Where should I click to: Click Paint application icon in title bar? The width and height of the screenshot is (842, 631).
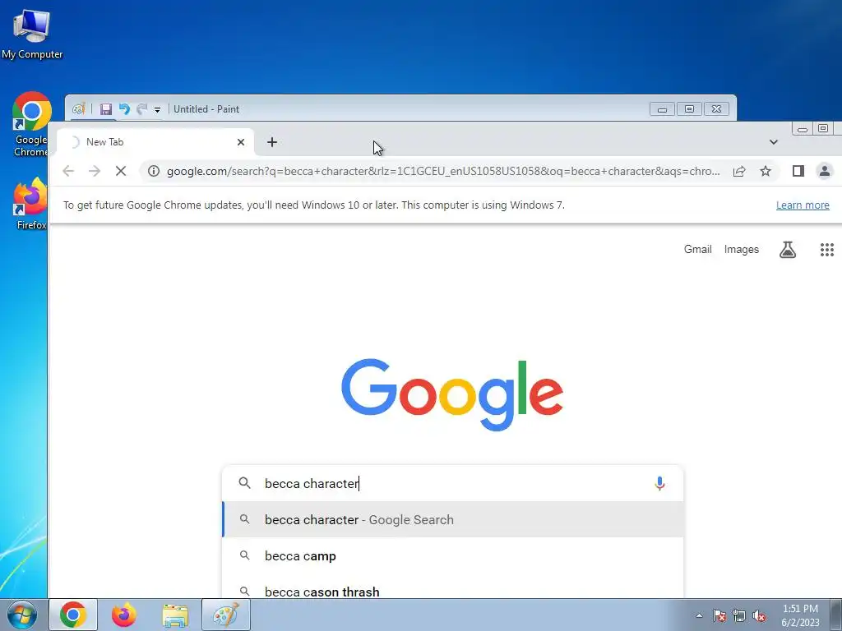[x=79, y=109]
